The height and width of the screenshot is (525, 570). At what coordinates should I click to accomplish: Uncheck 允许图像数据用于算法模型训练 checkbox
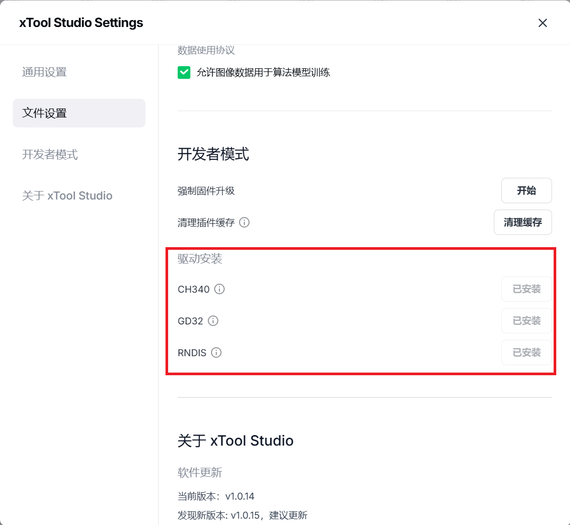click(x=184, y=73)
